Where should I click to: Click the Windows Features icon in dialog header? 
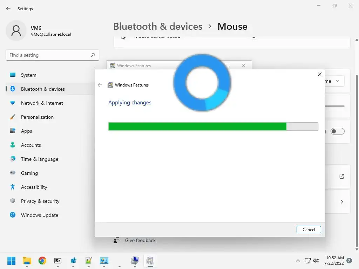pyautogui.click(x=110, y=85)
